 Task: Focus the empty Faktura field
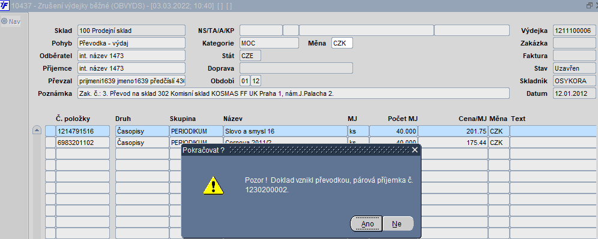tap(575, 56)
